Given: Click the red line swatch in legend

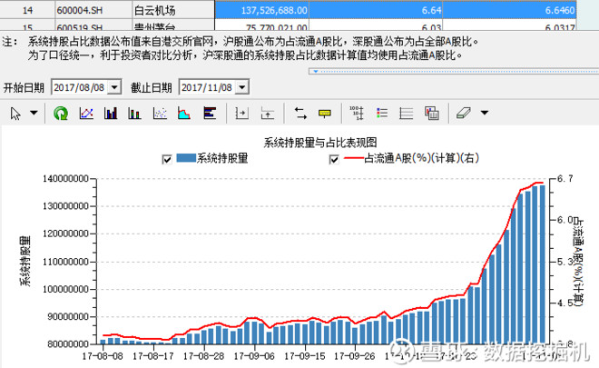Looking at the screenshot, I should point(353,158).
